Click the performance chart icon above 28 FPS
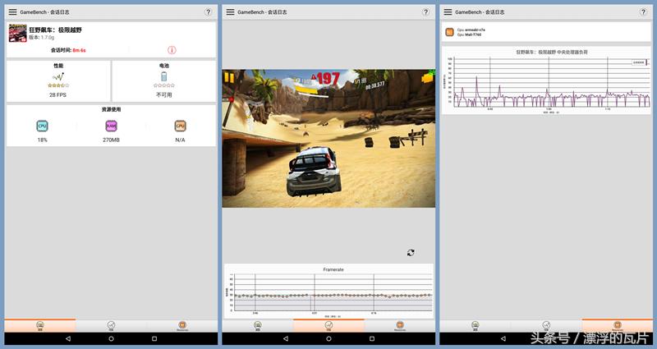 tap(58, 76)
